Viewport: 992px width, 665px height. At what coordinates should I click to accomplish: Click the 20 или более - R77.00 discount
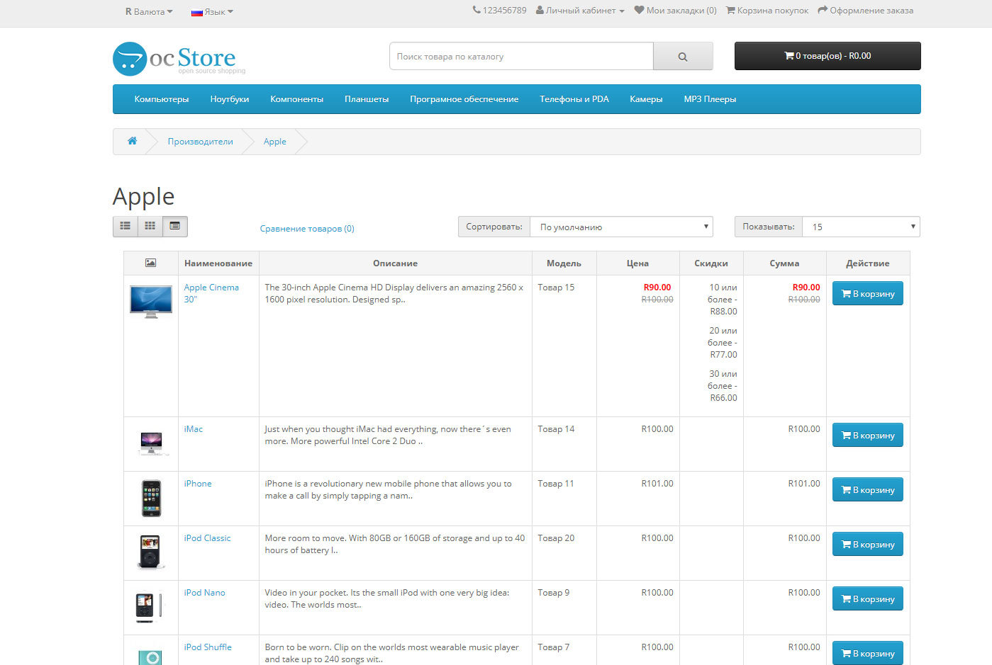tap(723, 343)
